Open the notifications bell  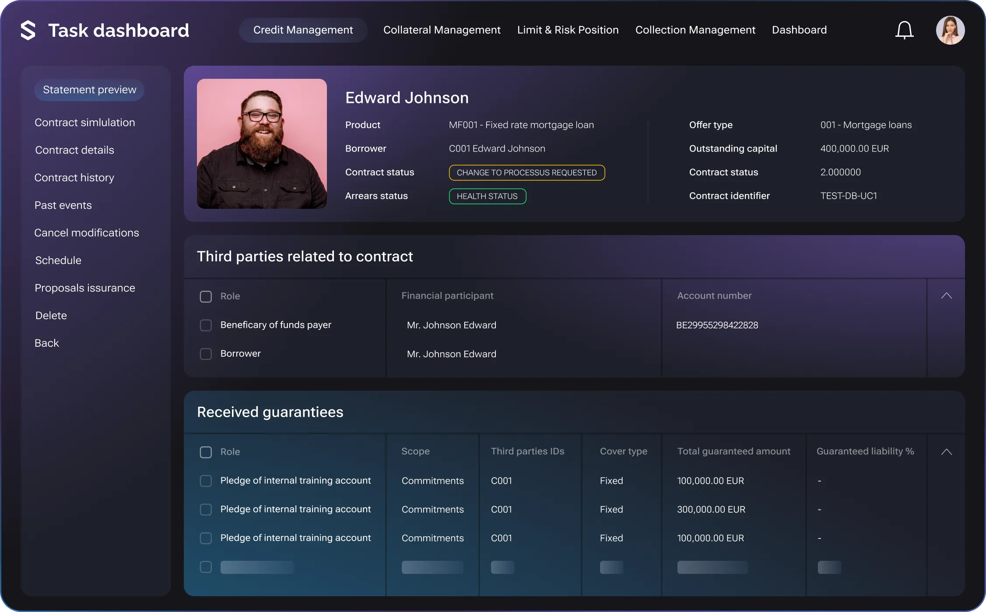point(904,30)
